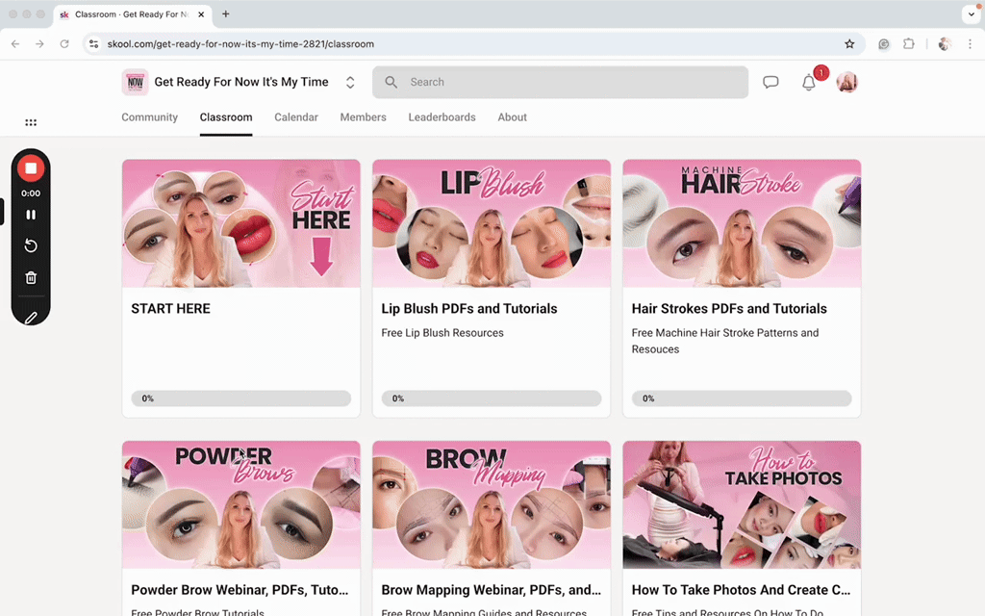Open the Start Here course thumbnail
Viewport: 985px width, 616px height.
(x=241, y=223)
